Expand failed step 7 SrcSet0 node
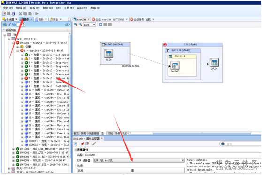262x175 pixels. [22, 78]
